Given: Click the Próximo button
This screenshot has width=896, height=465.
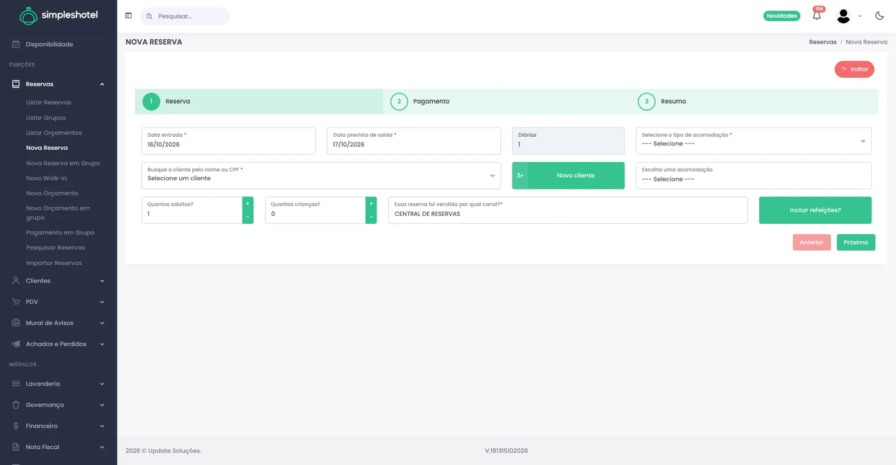Looking at the screenshot, I should point(856,242).
